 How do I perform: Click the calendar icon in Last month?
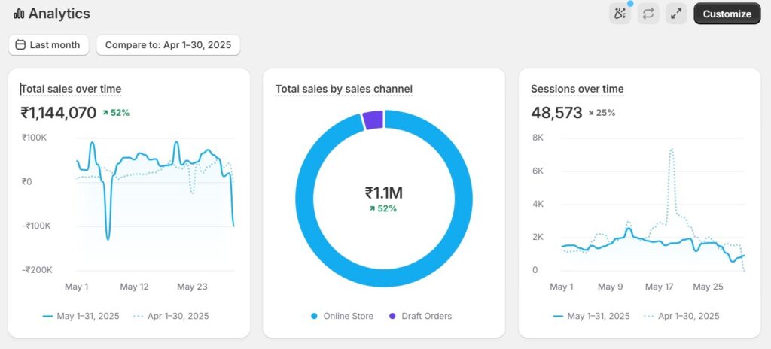pos(20,45)
